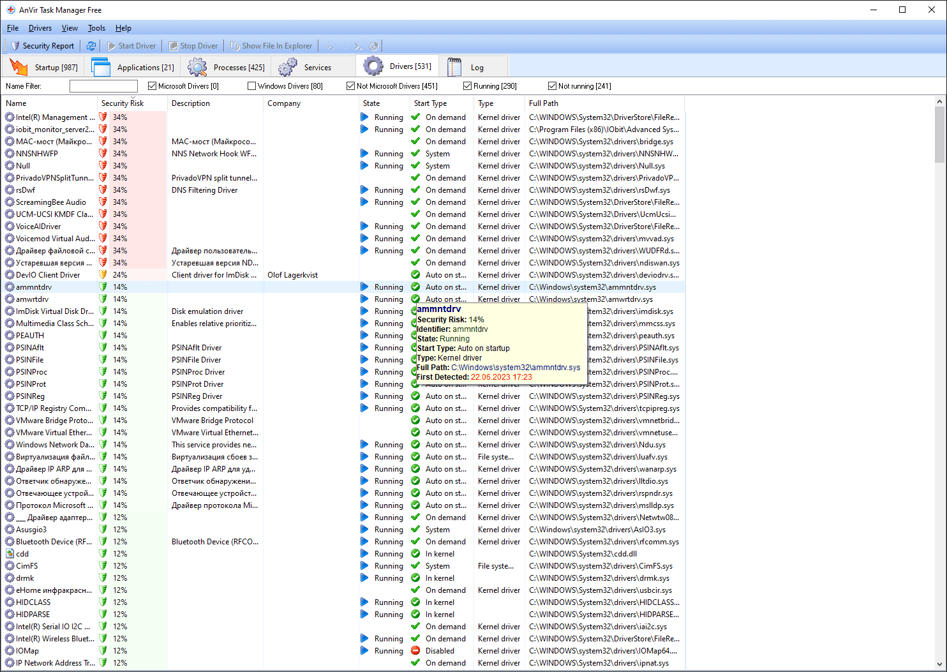The image size is (947, 672).
Task: Switch to the Startup [987] tab
Action: click(43, 67)
